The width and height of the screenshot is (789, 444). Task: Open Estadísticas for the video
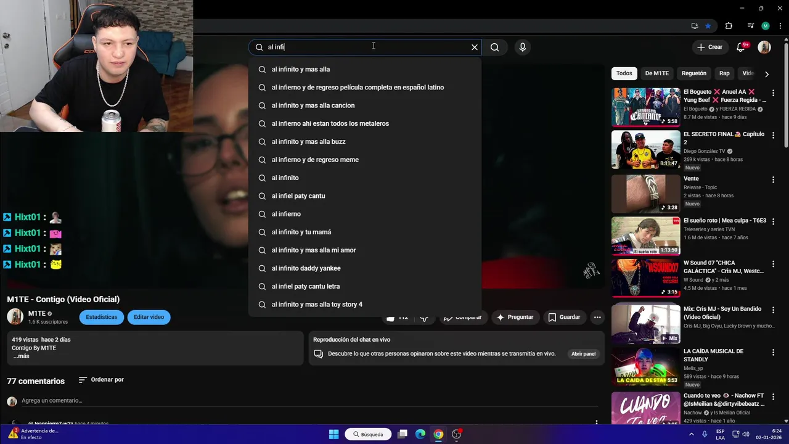point(101,317)
